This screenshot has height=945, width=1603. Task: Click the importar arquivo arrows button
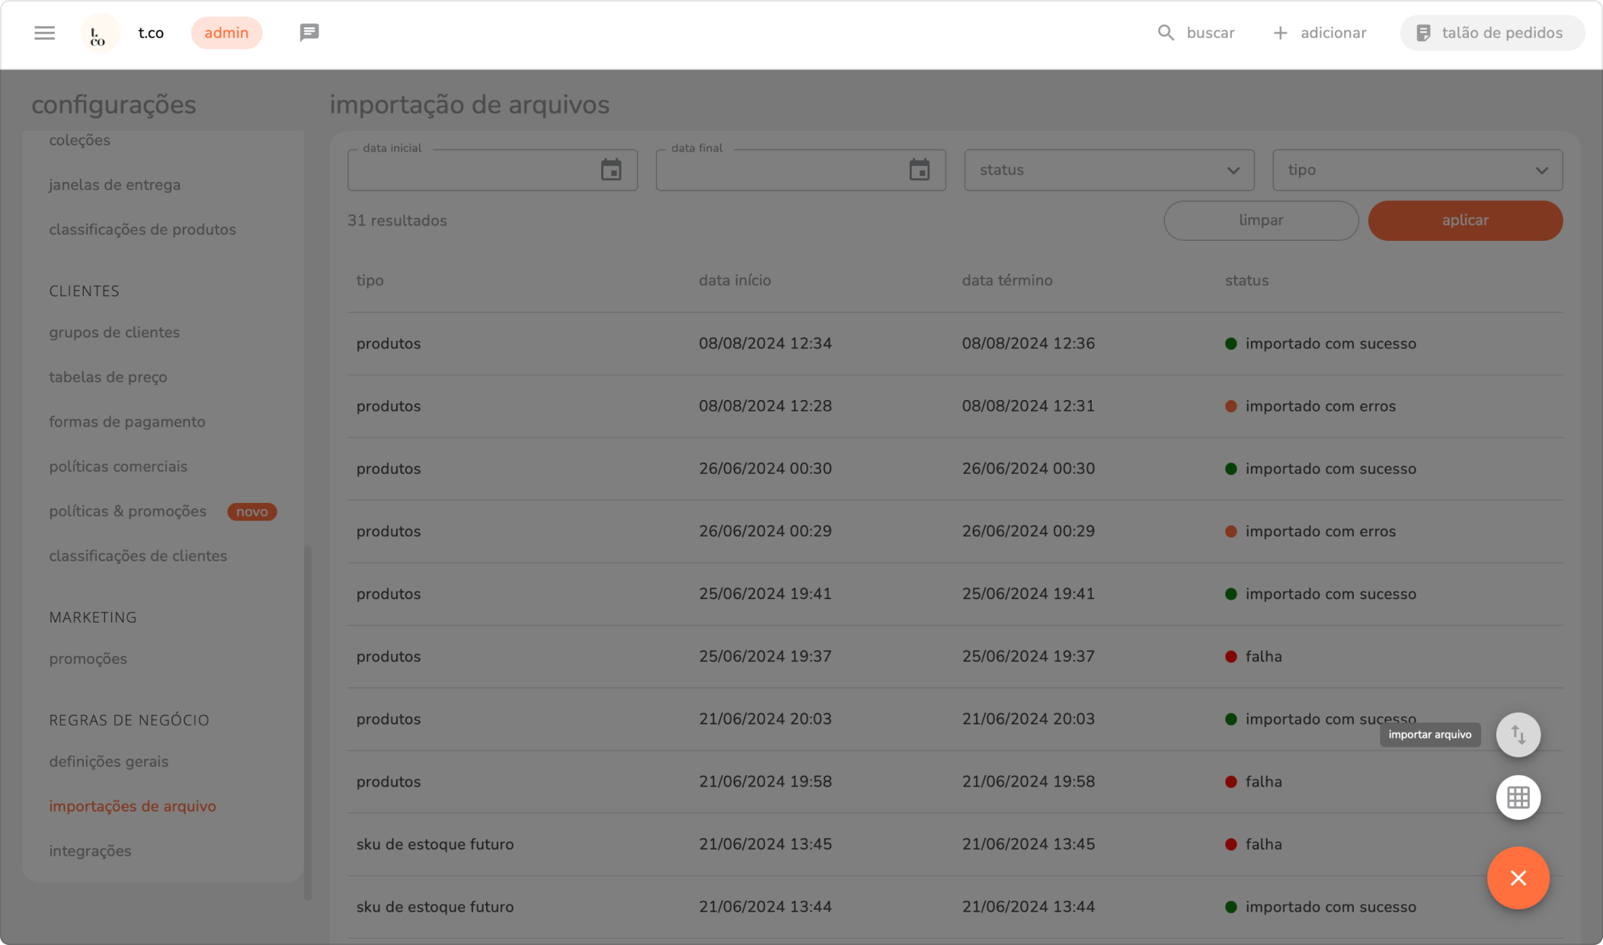pyautogui.click(x=1518, y=735)
